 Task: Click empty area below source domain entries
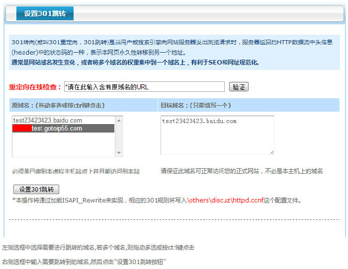(63, 145)
